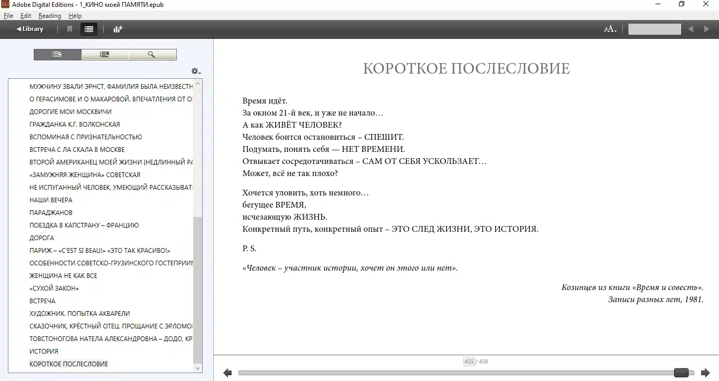719x381 pixels.
Task: Return to Library view
Action: [30, 29]
